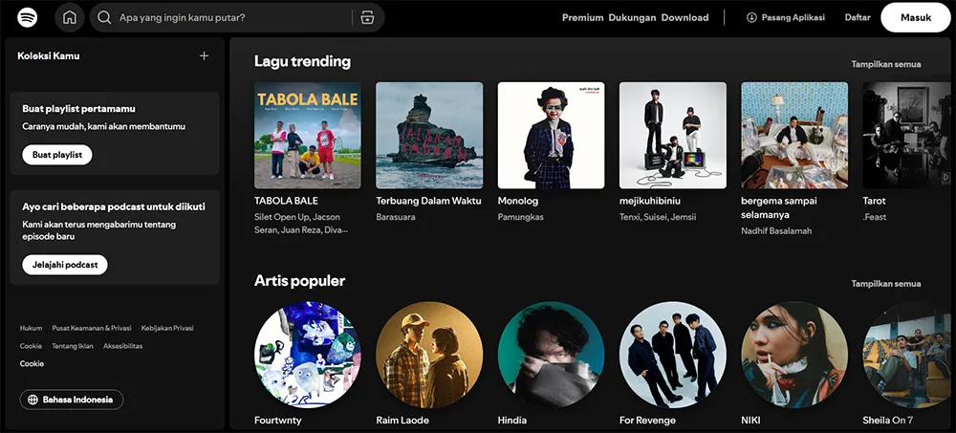The height and width of the screenshot is (433, 956).
Task: Click the globe icon on the language button
Action: (33, 401)
